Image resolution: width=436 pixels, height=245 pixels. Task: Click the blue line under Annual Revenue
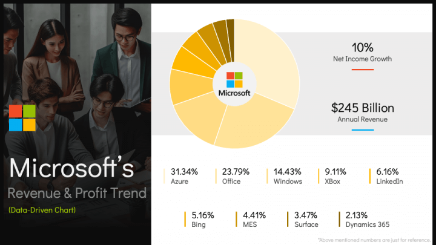[x=363, y=129]
